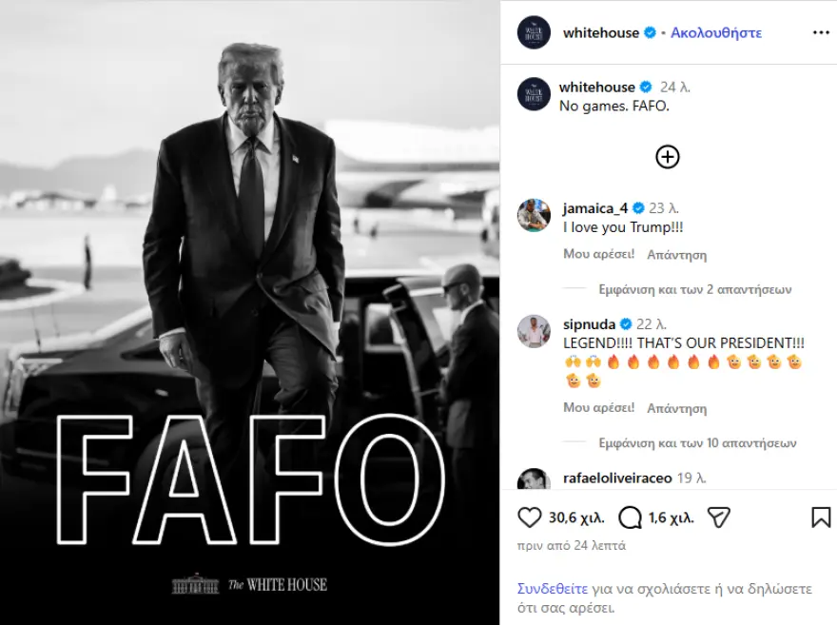
Task: Like sipnuda's comment via Μου αρέσει
Action: coord(599,408)
